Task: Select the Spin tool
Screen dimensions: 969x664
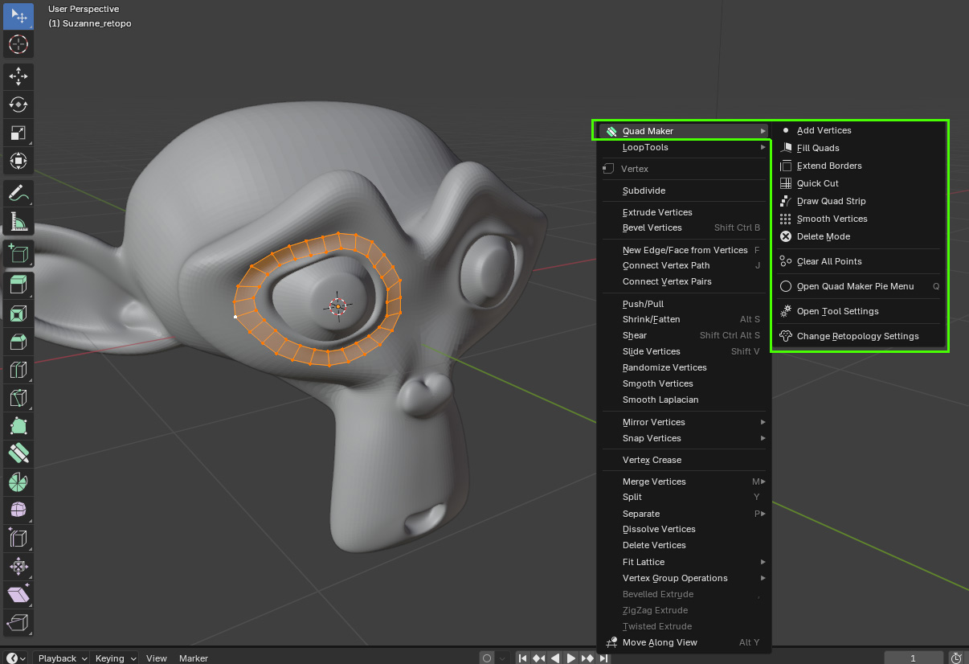Action: pos(18,482)
